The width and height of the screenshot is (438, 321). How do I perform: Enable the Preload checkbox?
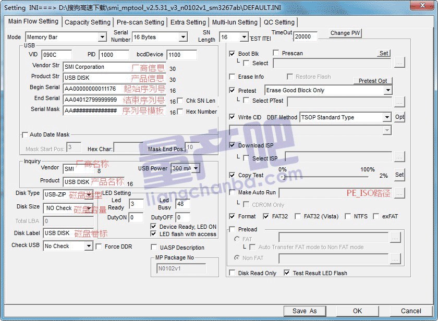tap(232, 229)
